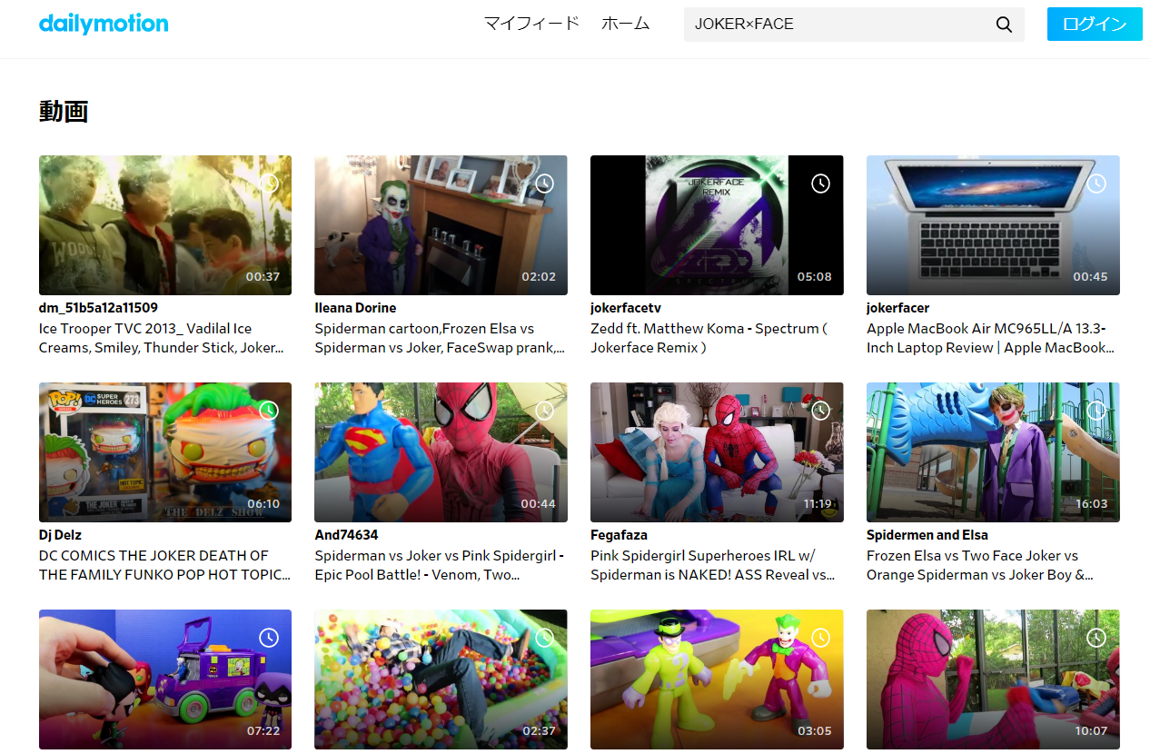Open Spiderman cartoon Frozen Elsa FaceSwap title
The image size is (1150, 754).
440,338
